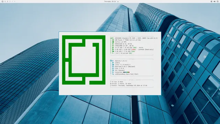
Task: Click the black color dot in palette
Action: (x=123, y=72)
